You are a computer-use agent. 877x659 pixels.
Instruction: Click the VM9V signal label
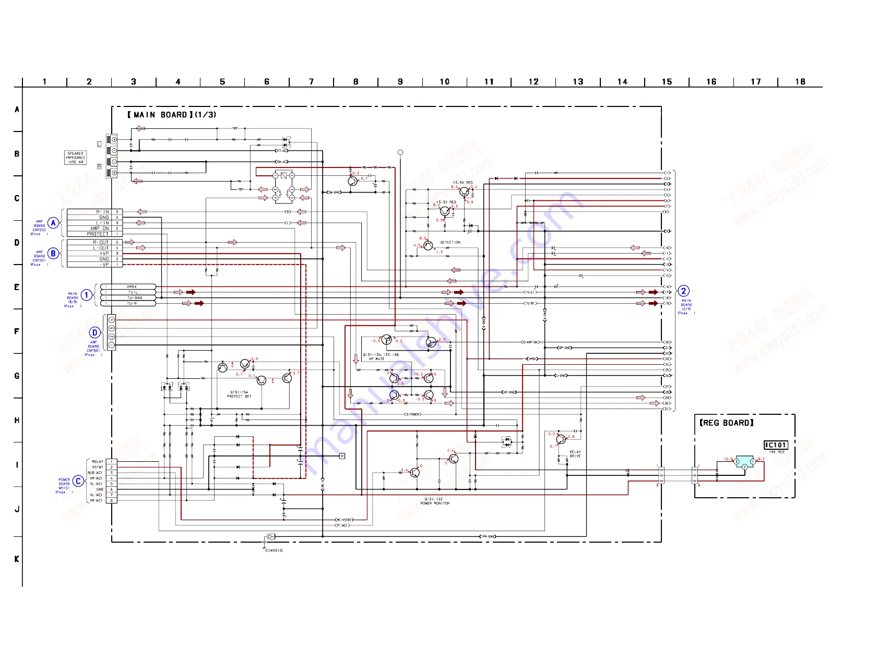coord(132,286)
